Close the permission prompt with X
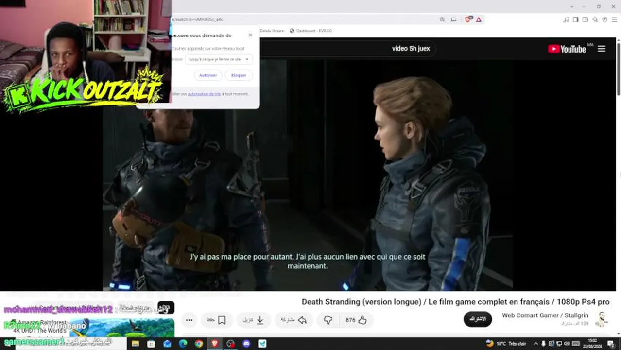 coord(250,35)
